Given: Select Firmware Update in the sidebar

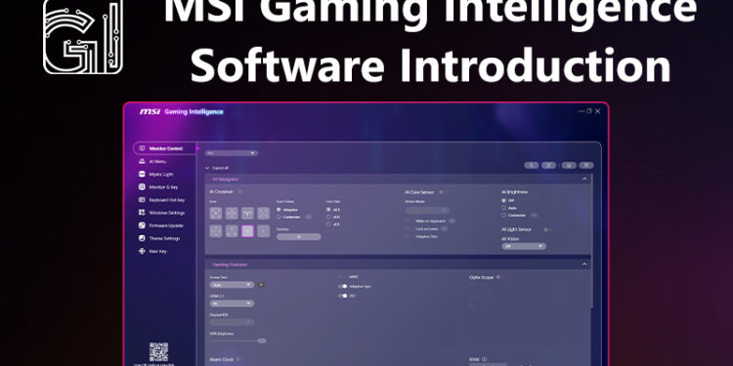Looking at the screenshot, I should coord(161,225).
